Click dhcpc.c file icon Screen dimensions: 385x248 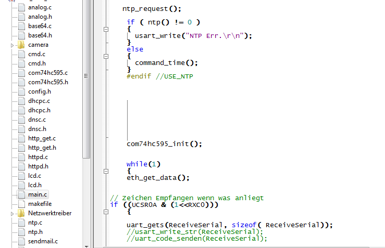coord(21,101)
